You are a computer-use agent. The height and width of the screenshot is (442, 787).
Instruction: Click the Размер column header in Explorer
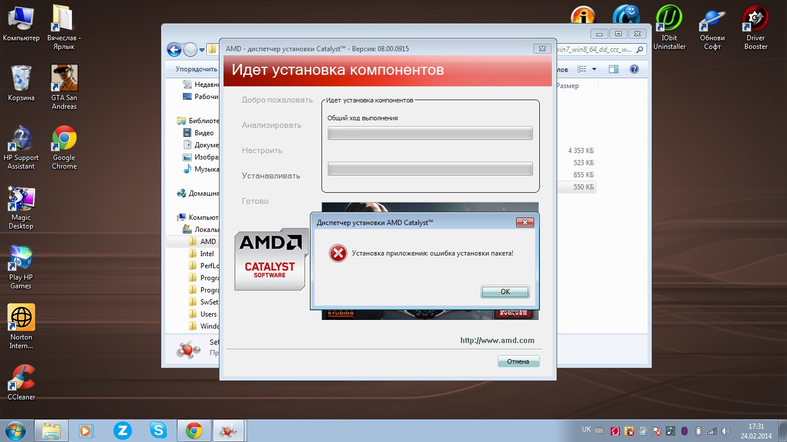567,86
